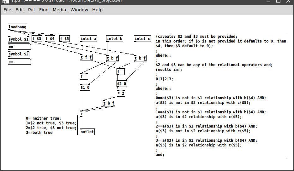Click the 'results in:;' comment line
294x171 pixels.
tap(169, 70)
